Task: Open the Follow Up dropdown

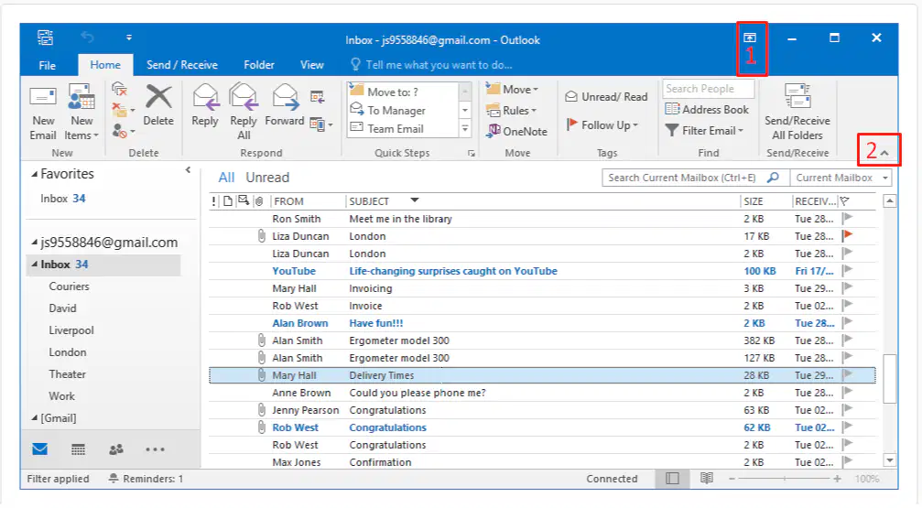Action: click(x=602, y=124)
